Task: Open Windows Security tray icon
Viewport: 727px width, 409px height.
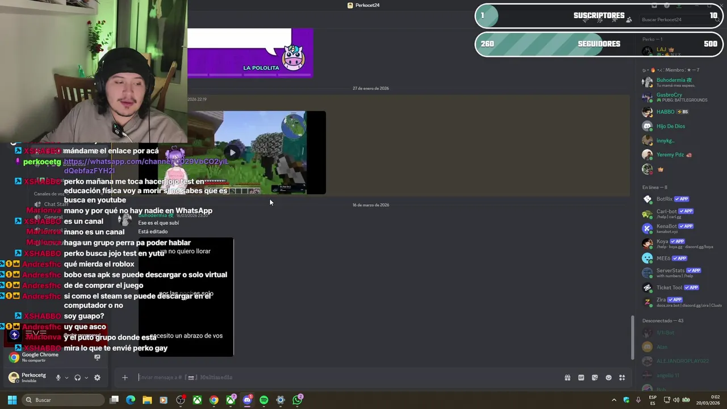Action: pos(626,400)
